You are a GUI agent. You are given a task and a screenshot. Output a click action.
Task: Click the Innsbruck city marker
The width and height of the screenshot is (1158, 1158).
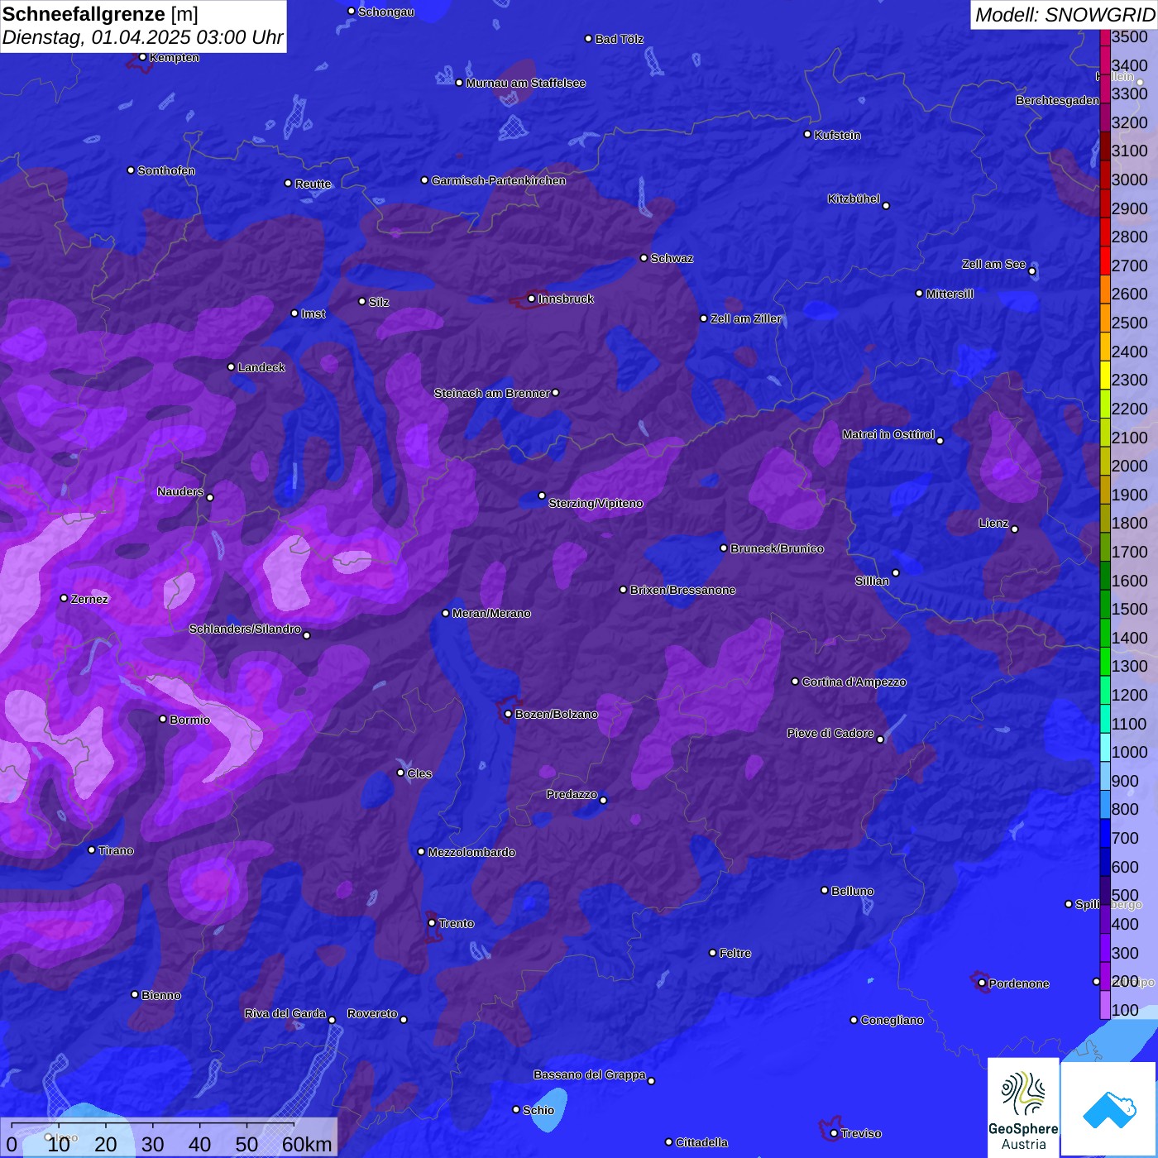(531, 299)
